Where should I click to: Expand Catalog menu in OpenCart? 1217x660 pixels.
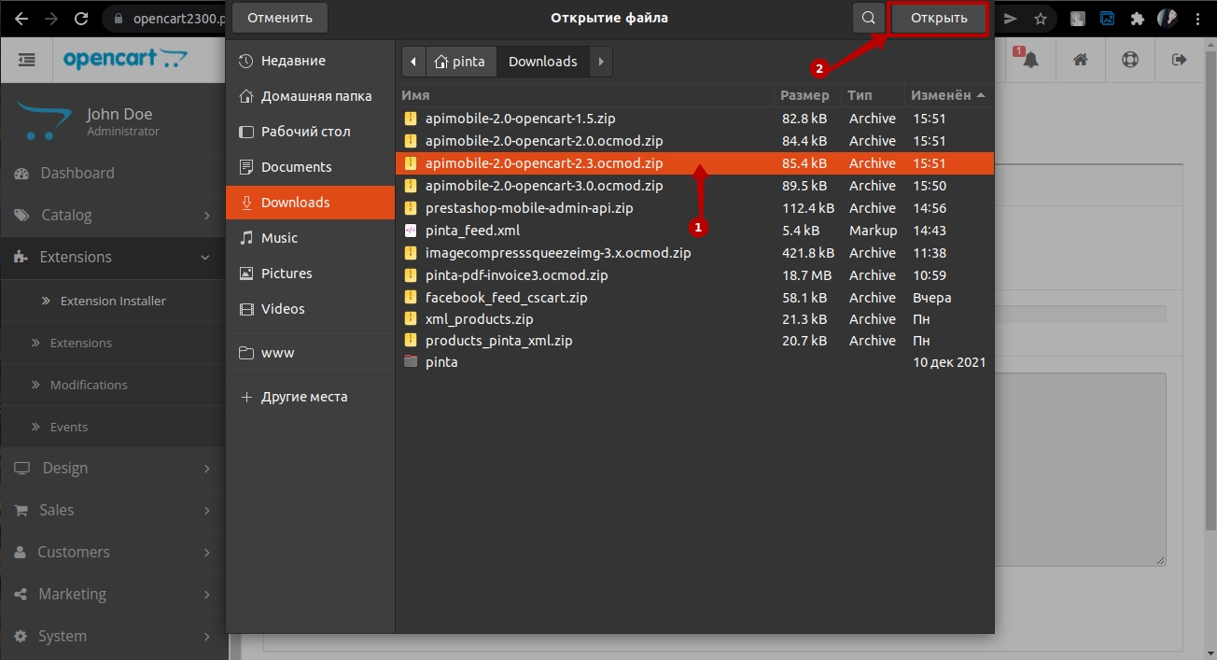(112, 215)
